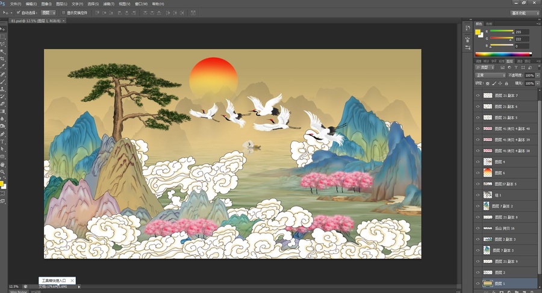This screenshot has height=293, width=542.
Task: Select the Eyedropper tool
Action: pyautogui.click(x=3, y=66)
